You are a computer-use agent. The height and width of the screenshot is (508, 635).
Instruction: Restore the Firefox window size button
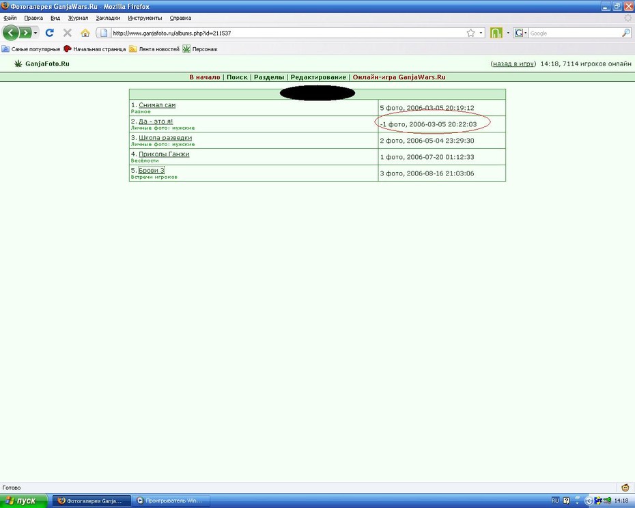click(617, 6)
